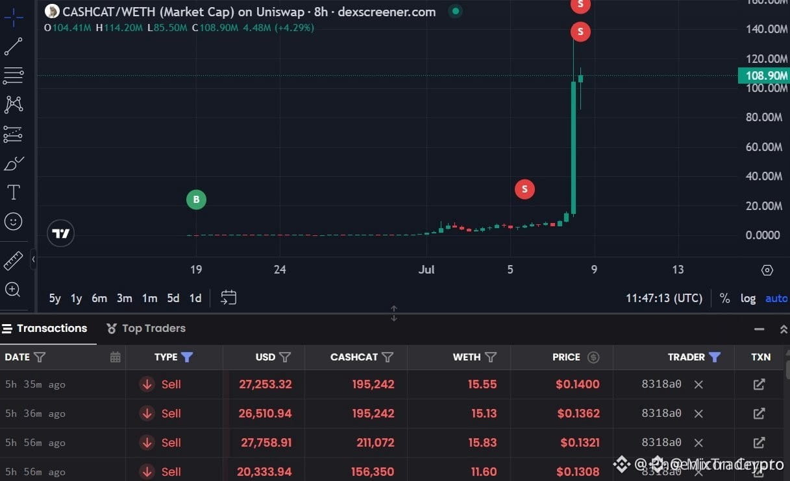Viewport: 790px width, 481px height.
Task: Open transaction link for $27,253.32 sell
Action: click(x=759, y=384)
